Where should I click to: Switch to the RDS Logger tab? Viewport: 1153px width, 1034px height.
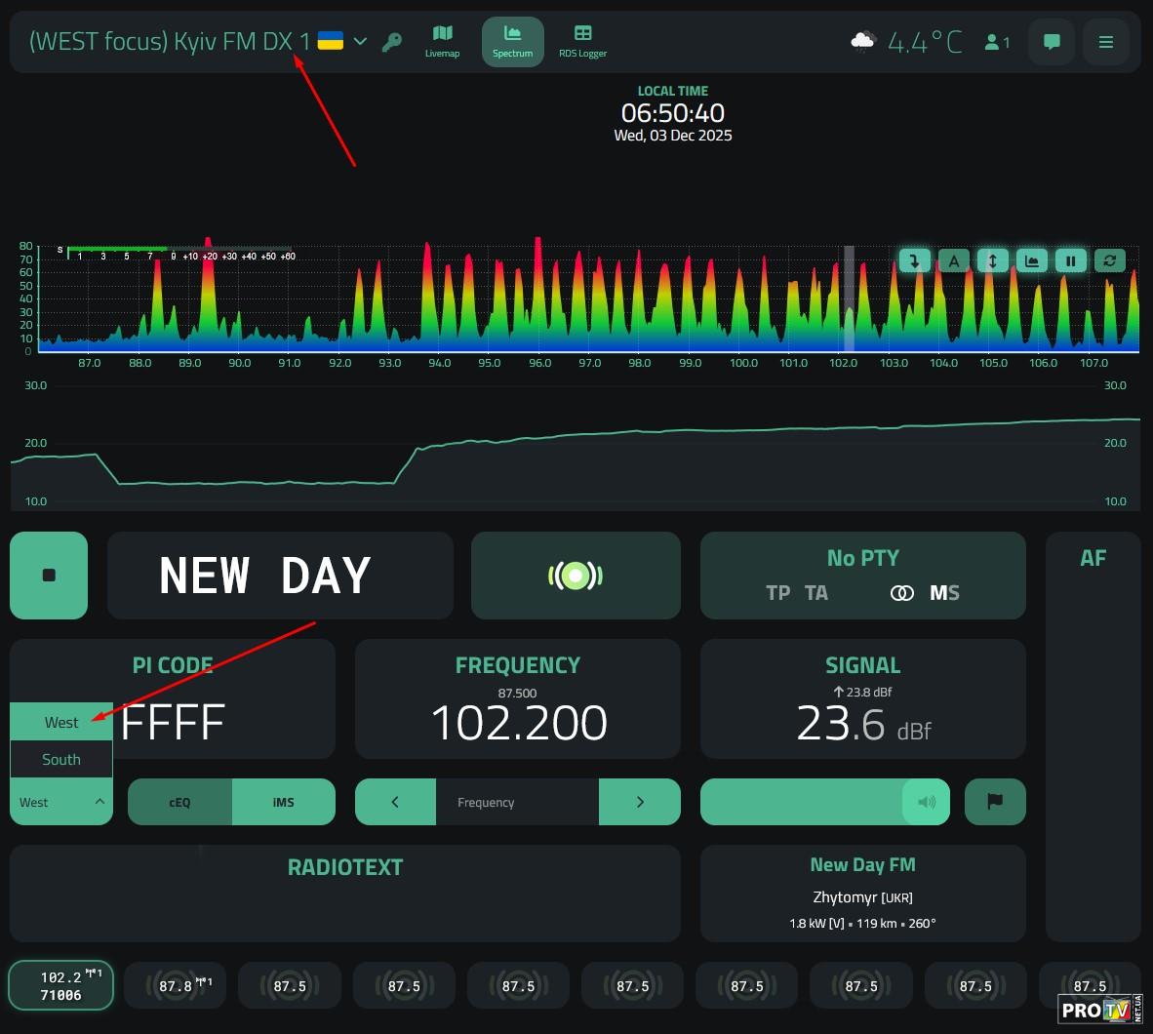[x=582, y=42]
